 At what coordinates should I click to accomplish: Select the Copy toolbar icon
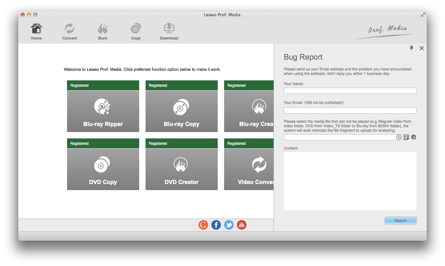click(x=136, y=32)
